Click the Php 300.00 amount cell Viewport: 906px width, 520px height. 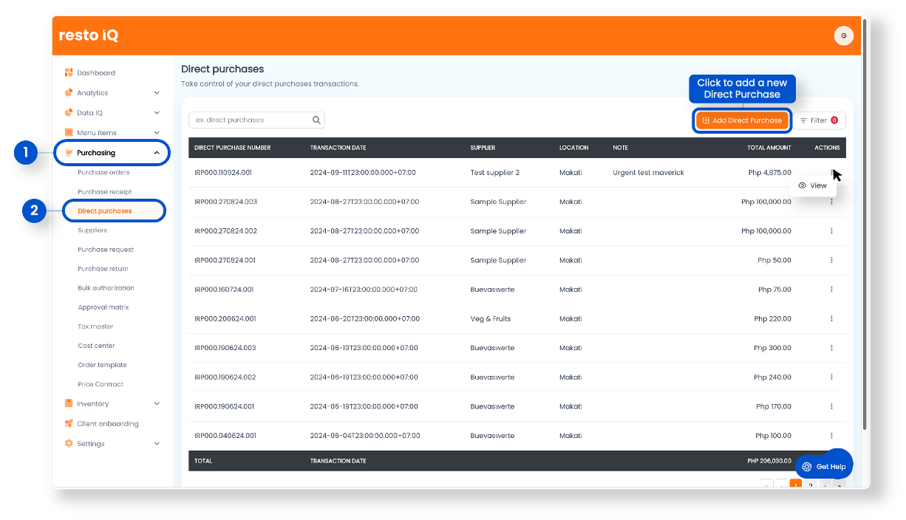tap(773, 348)
